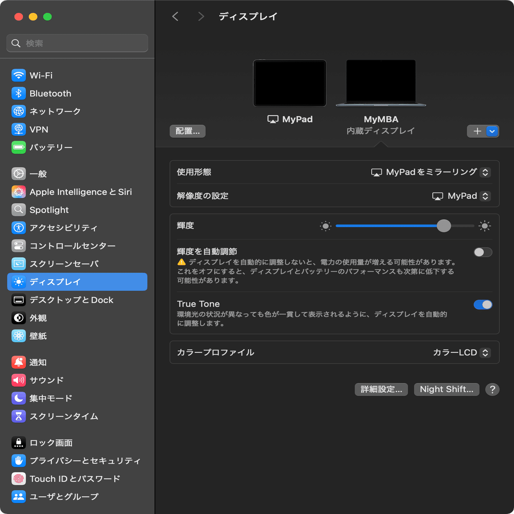514x514 pixels.
Task: Change 解像度の設定 via its dropdown
Action: coord(486,196)
